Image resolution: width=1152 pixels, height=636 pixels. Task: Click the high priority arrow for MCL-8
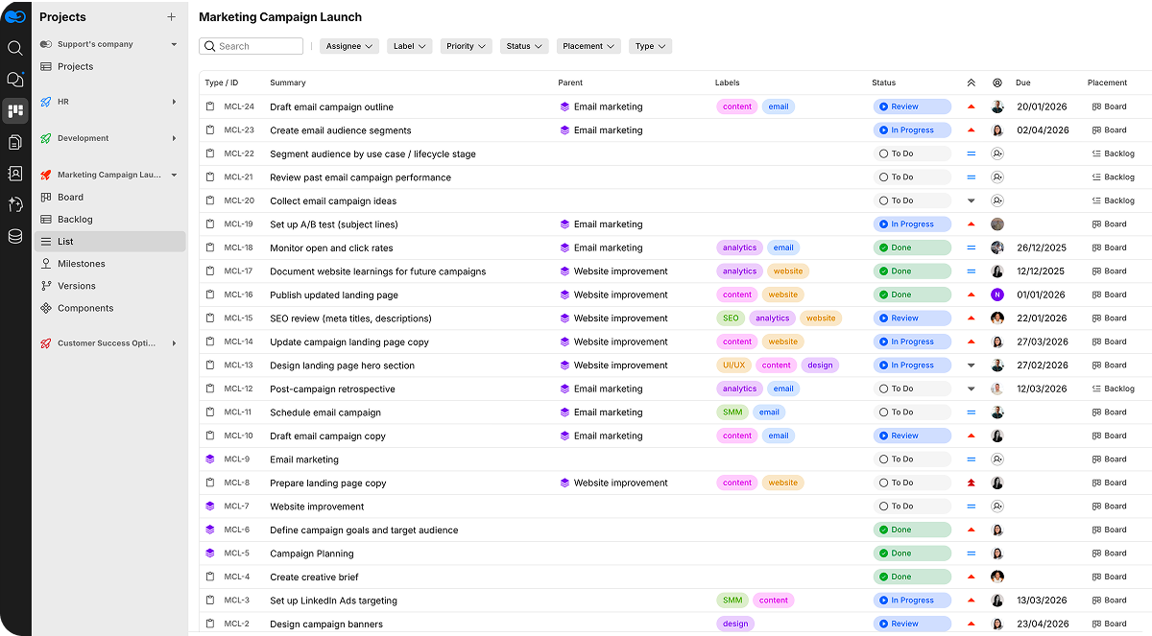pyautogui.click(x=971, y=483)
